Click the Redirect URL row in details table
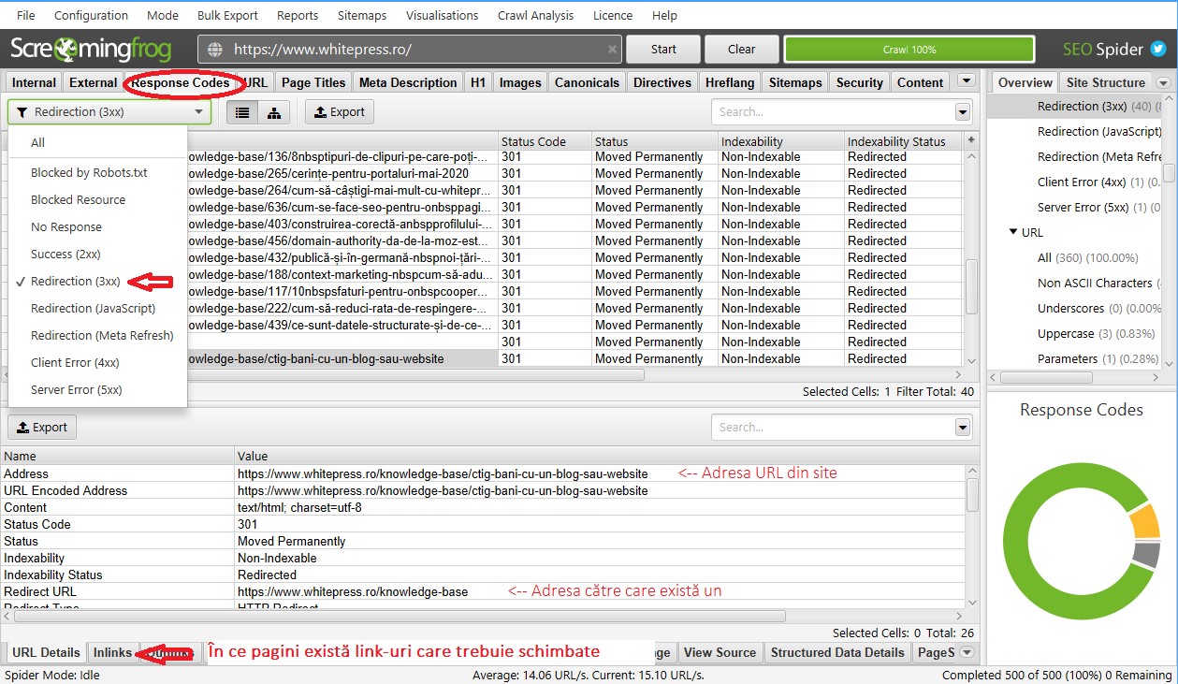The image size is (1178, 684). point(483,591)
